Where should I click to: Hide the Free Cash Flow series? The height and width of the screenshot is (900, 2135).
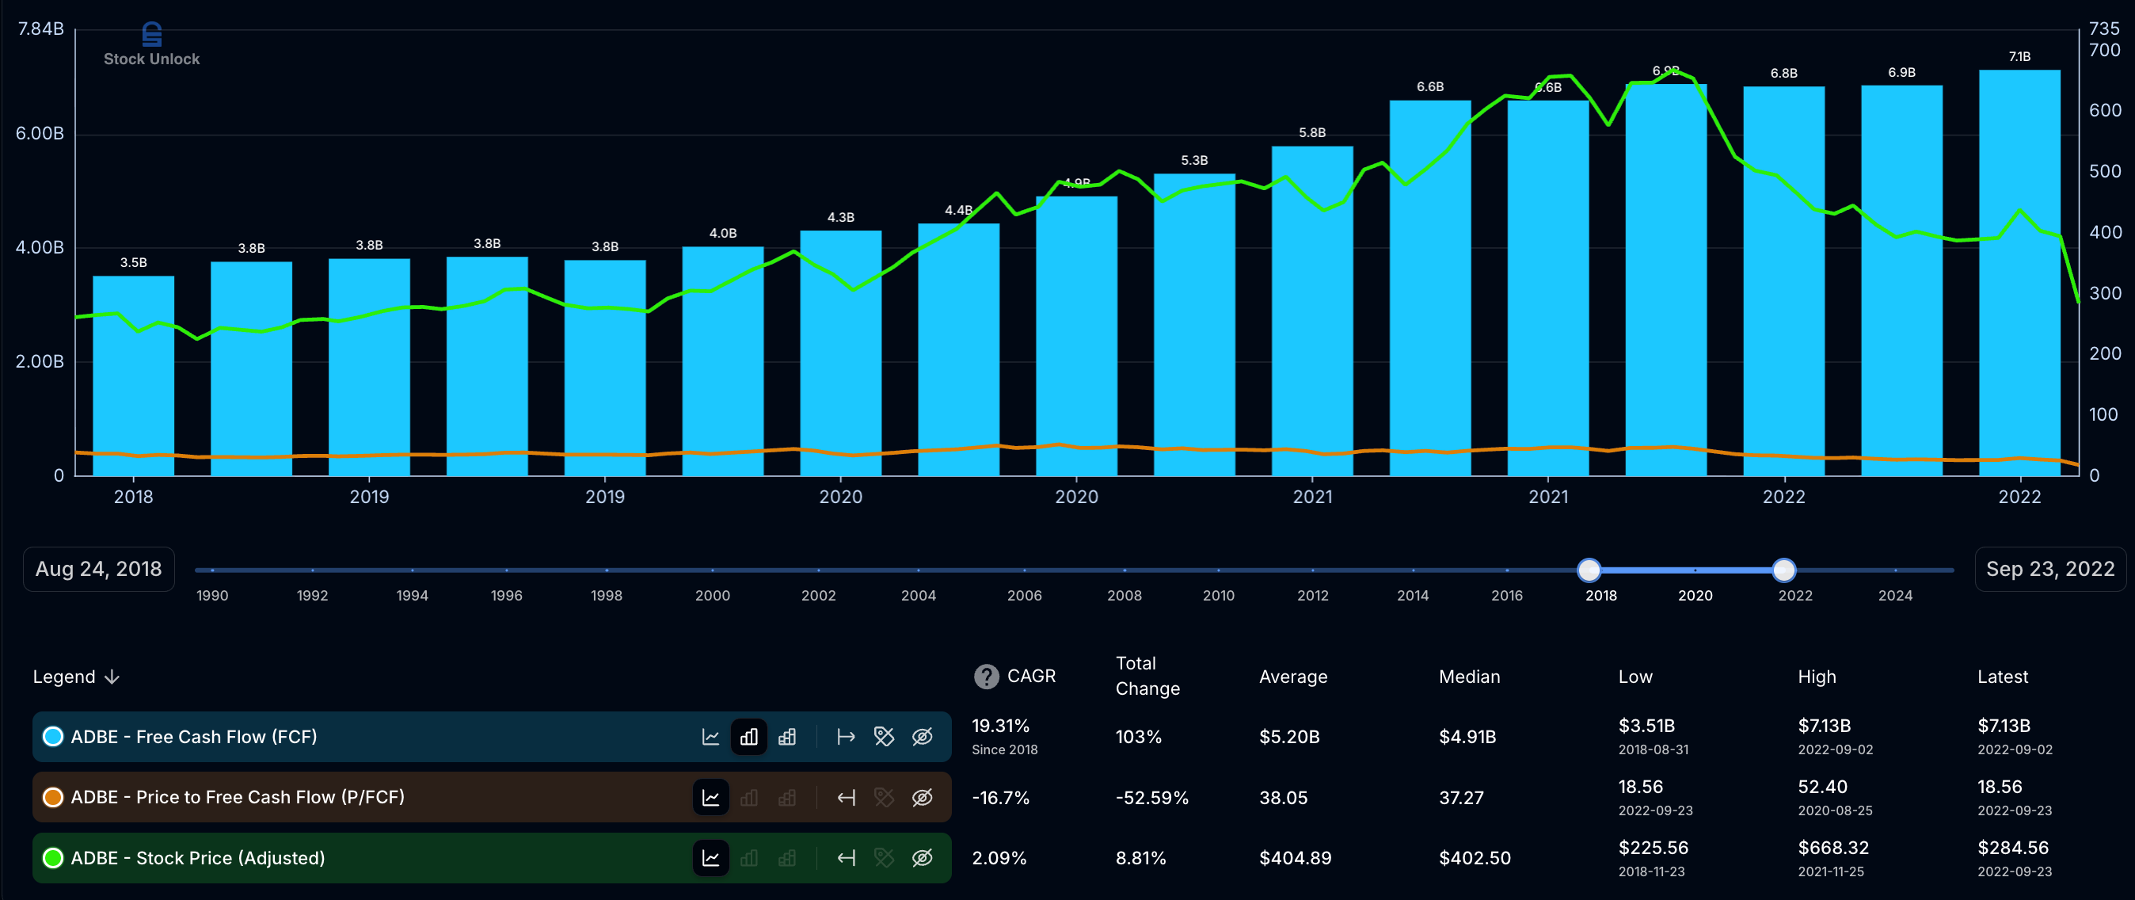[922, 737]
